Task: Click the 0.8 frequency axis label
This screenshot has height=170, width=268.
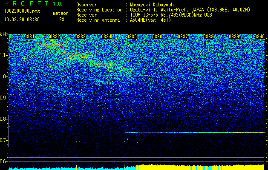Action: tap(3, 119)
